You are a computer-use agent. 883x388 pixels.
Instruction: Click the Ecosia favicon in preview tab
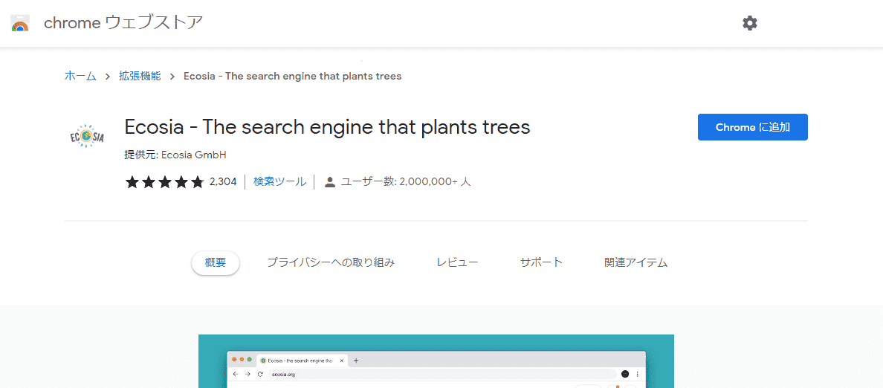click(263, 360)
